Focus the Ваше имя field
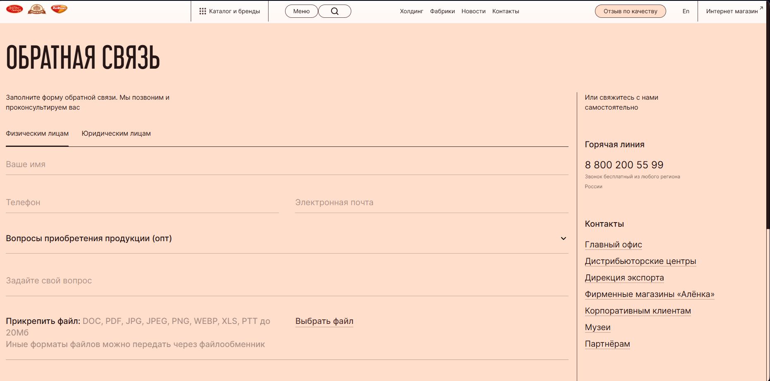 coord(287,165)
